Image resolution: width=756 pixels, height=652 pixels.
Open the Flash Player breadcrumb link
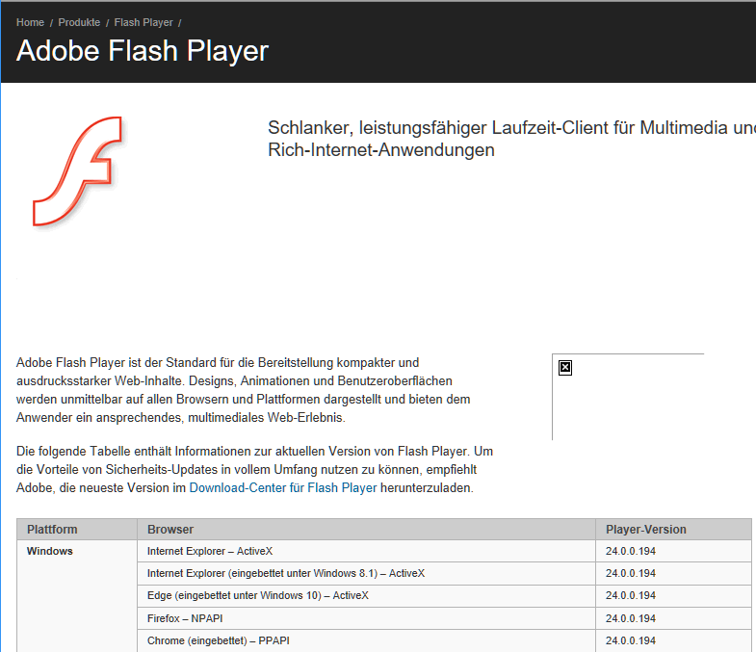pos(143,23)
